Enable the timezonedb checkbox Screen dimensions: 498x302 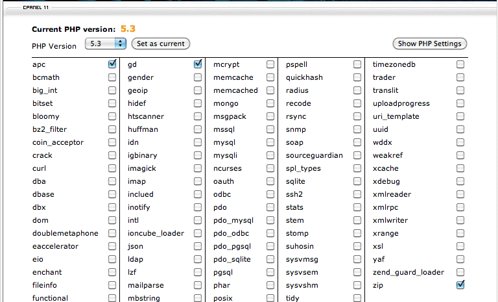coord(460,64)
